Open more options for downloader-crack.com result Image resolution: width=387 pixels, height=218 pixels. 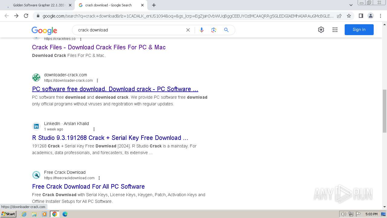(x=97, y=81)
